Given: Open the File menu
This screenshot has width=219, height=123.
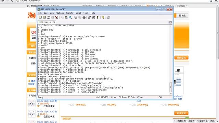Looking at the screenshot, I should point(40,13).
